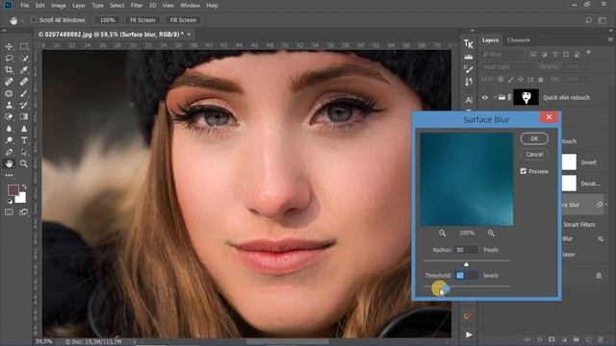Click the Actions play button panel icon
Viewport: 616px width, 346px height.
coord(469,334)
